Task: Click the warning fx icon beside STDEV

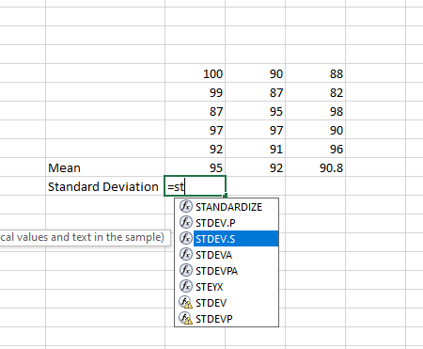Action: coord(186,303)
